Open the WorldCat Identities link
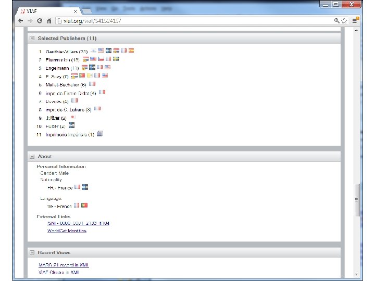The height and width of the screenshot is (281, 375). click(x=67, y=231)
